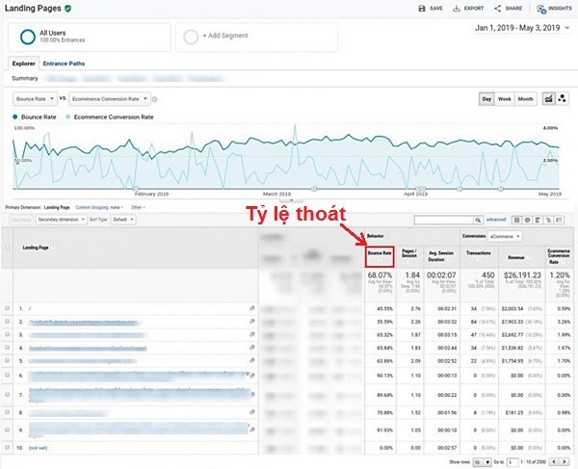Image resolution: width=578 pixels, height=469 pixels.
Task: Click the All Users segment circle
Action: [x=28, y=37]
